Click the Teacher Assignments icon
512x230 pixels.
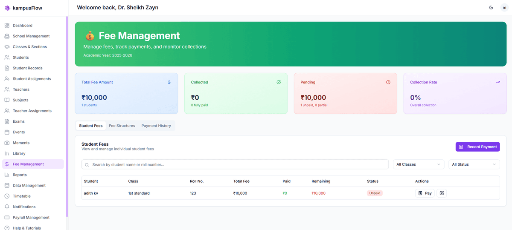[7, 111]
